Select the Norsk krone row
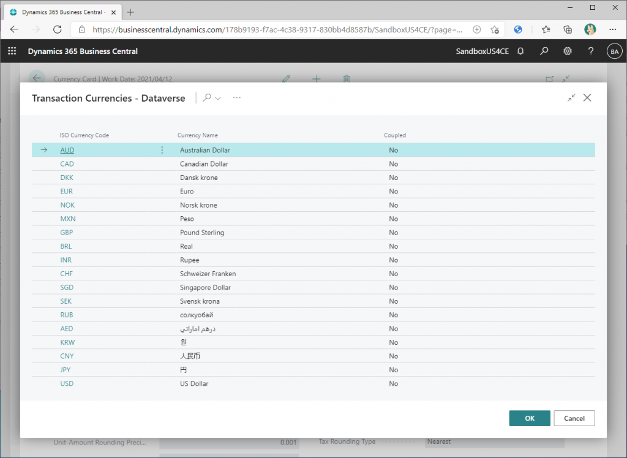Image resolution: width=627 pixels, height=458 pixels. point(313,205)
